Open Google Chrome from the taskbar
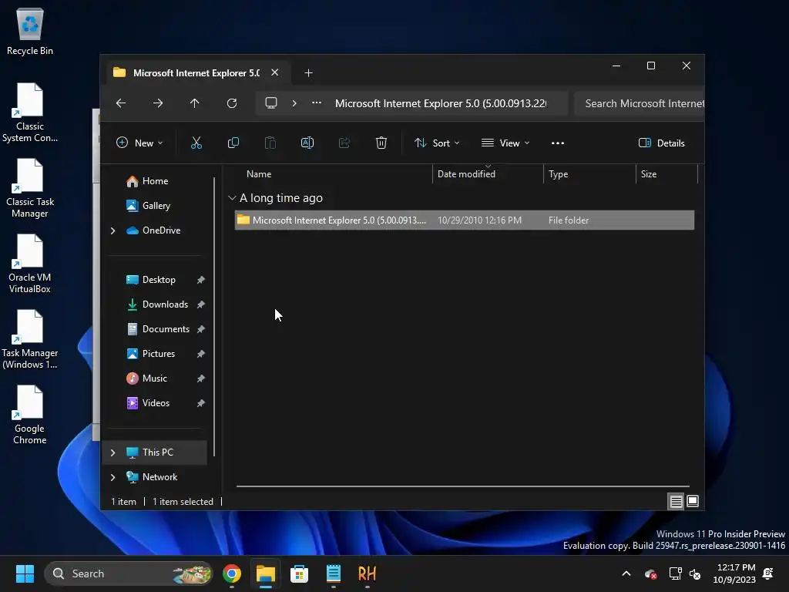Viewport: 789px width, 592px height. (x=232, y=573)
